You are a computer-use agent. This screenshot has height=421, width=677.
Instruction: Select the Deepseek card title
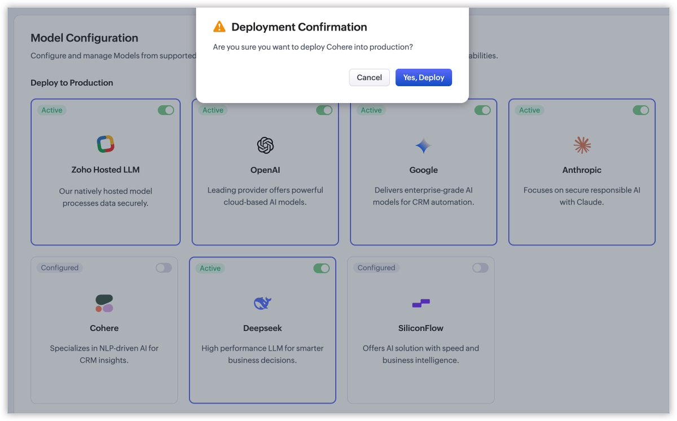coord(263,328)
